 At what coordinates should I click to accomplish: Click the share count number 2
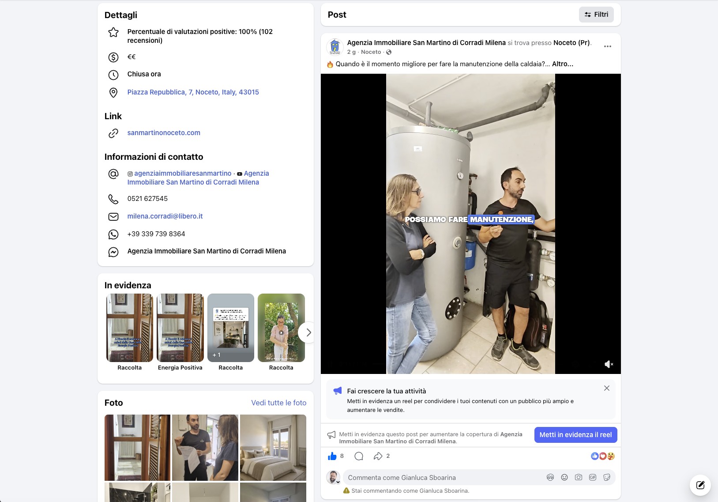pos(388,456)
